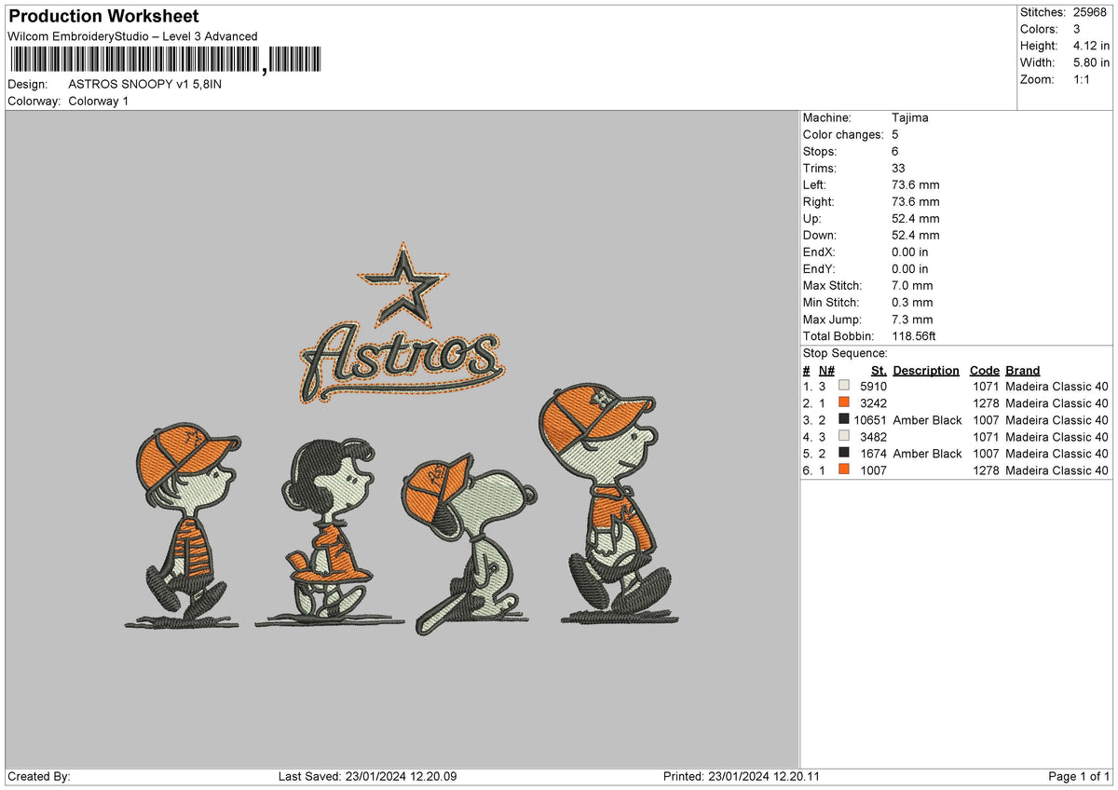Click the 'N#' column header
Screen dimensions: 1118x790
[x=826, y=370]
